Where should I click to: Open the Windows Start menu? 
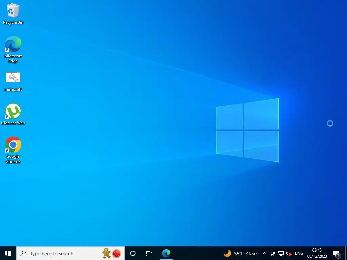pos(8,253)
